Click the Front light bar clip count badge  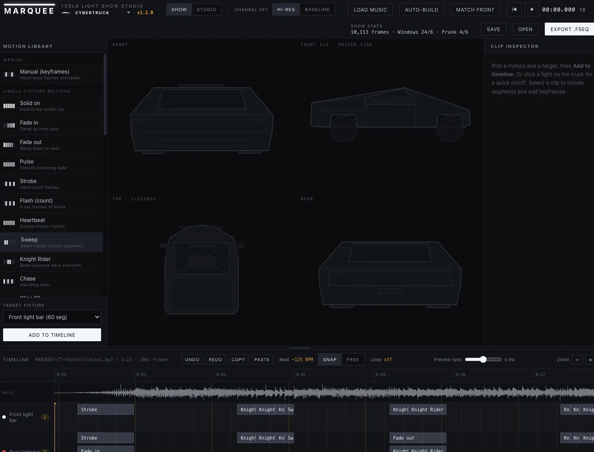click(x=45, y=417)
